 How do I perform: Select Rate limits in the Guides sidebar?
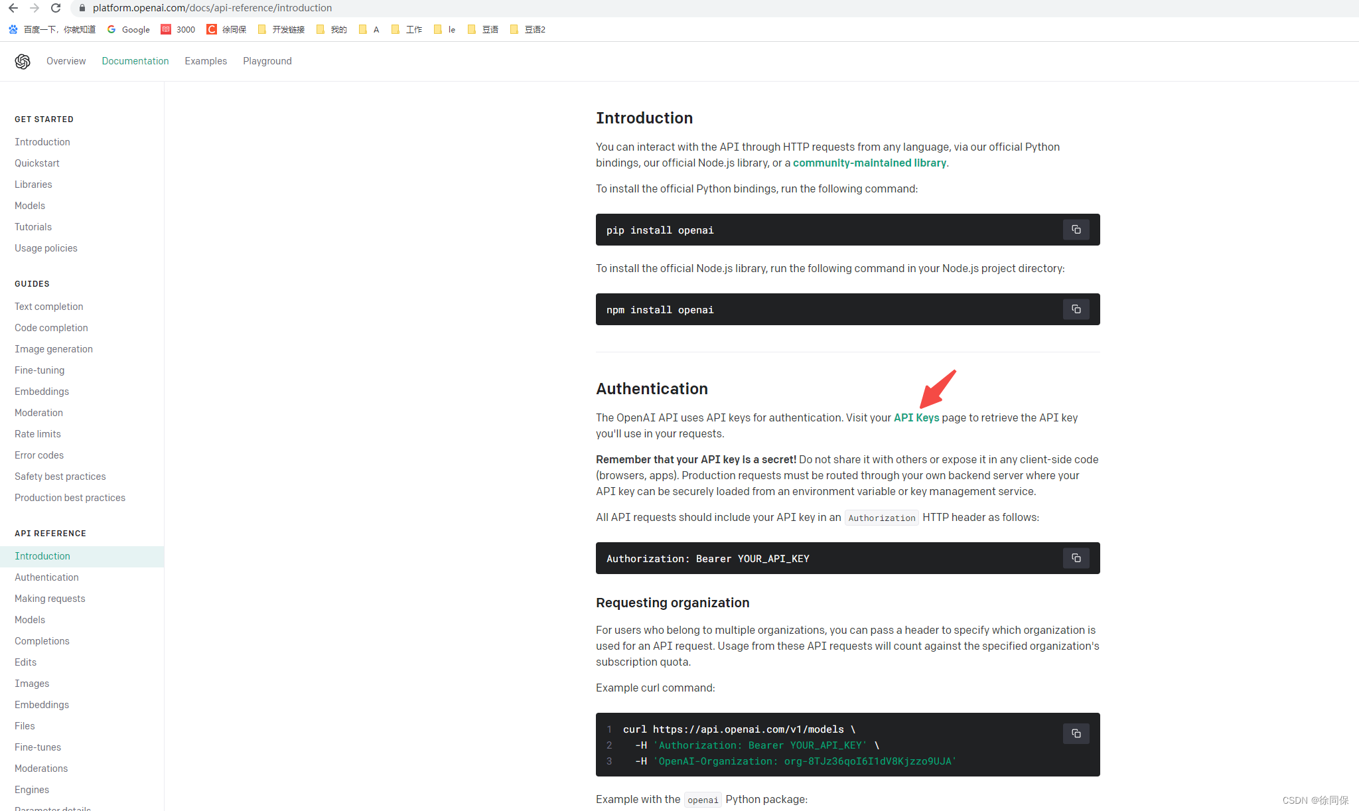38,434
